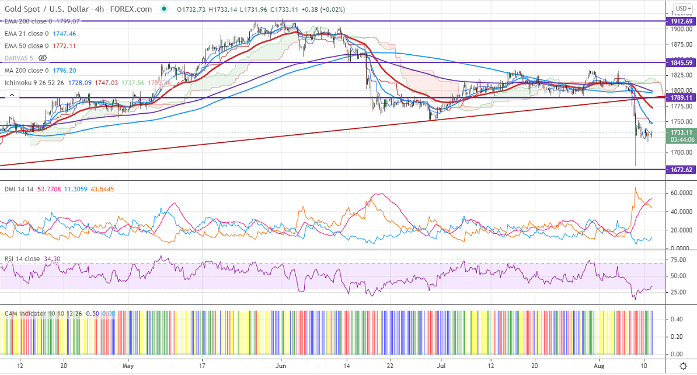Select the DMI 14 14 legend
This screenshot has width=697, height=375.
click(19, 190)
